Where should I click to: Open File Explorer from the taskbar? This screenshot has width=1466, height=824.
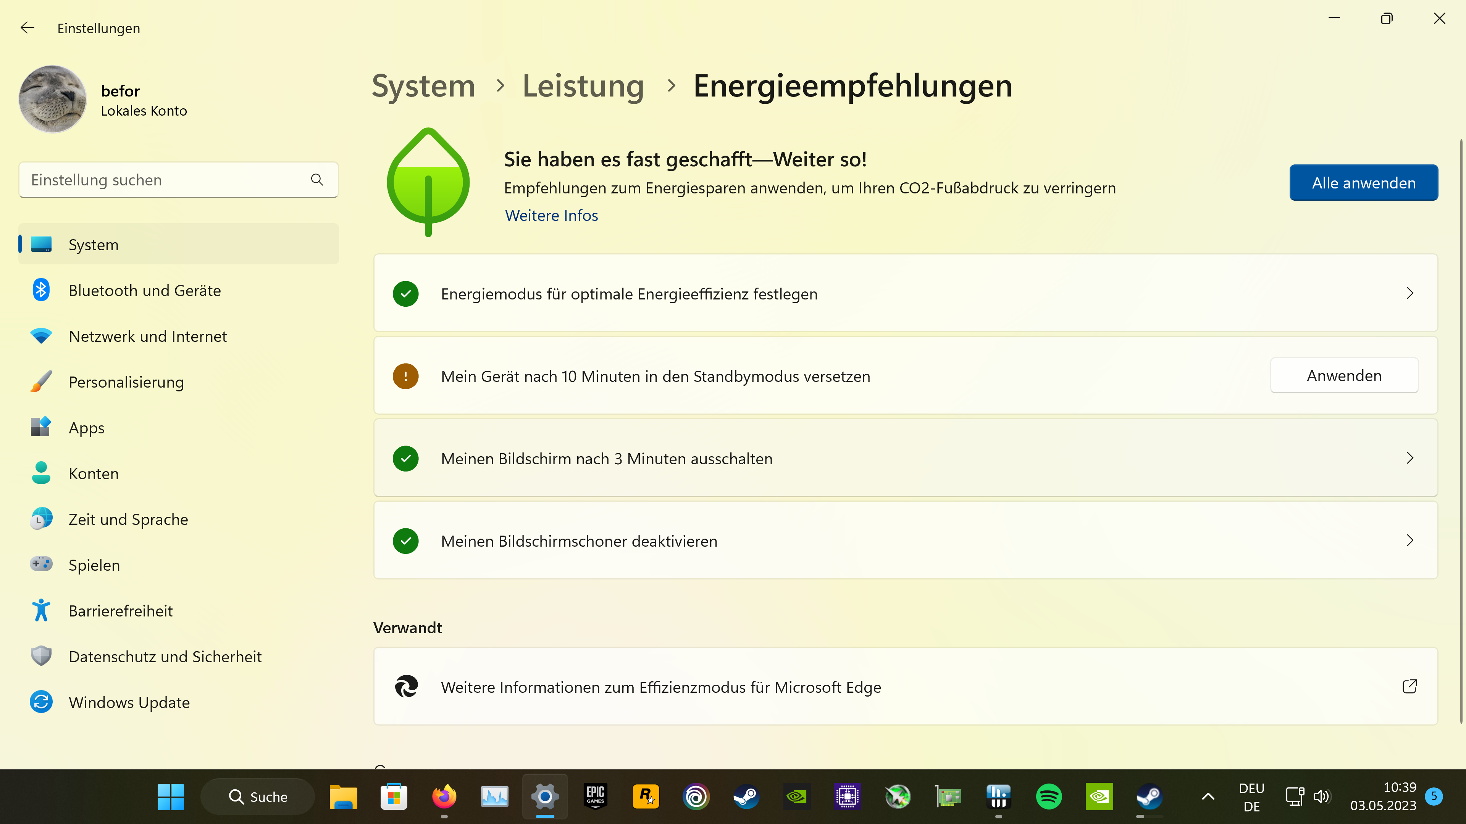coord(342,796)
